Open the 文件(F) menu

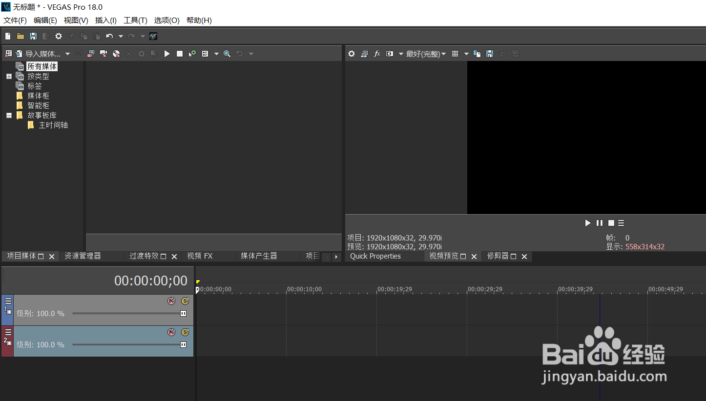coord(15,20)
